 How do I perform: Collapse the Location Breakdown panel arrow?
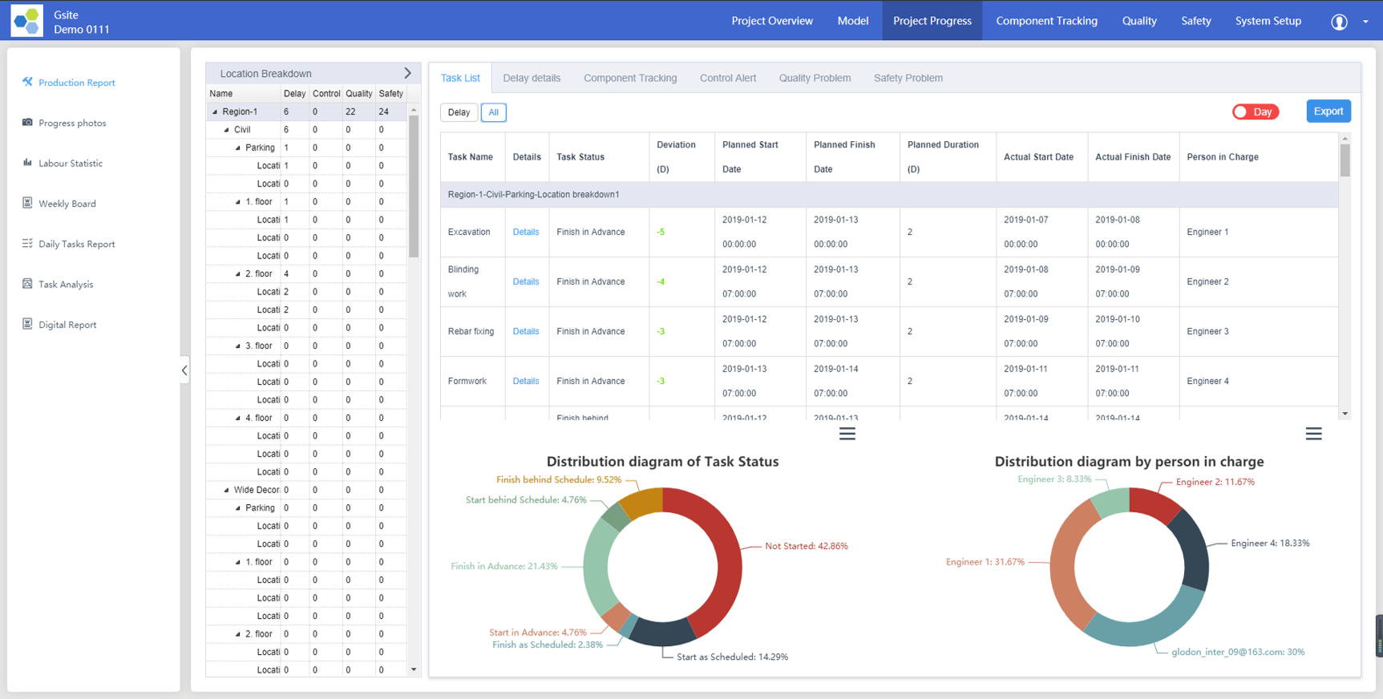point(407,73)
